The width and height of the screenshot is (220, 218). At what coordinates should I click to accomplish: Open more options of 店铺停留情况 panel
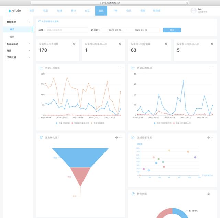(212, 137)
